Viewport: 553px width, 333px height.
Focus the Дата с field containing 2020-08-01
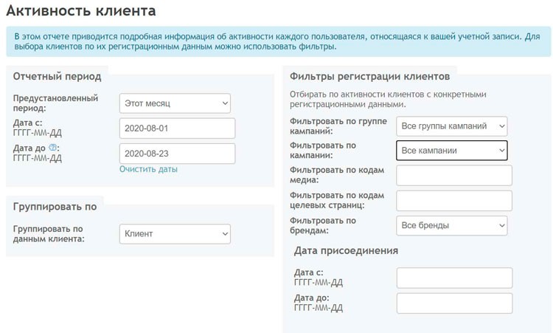click(x=178, y=128)
